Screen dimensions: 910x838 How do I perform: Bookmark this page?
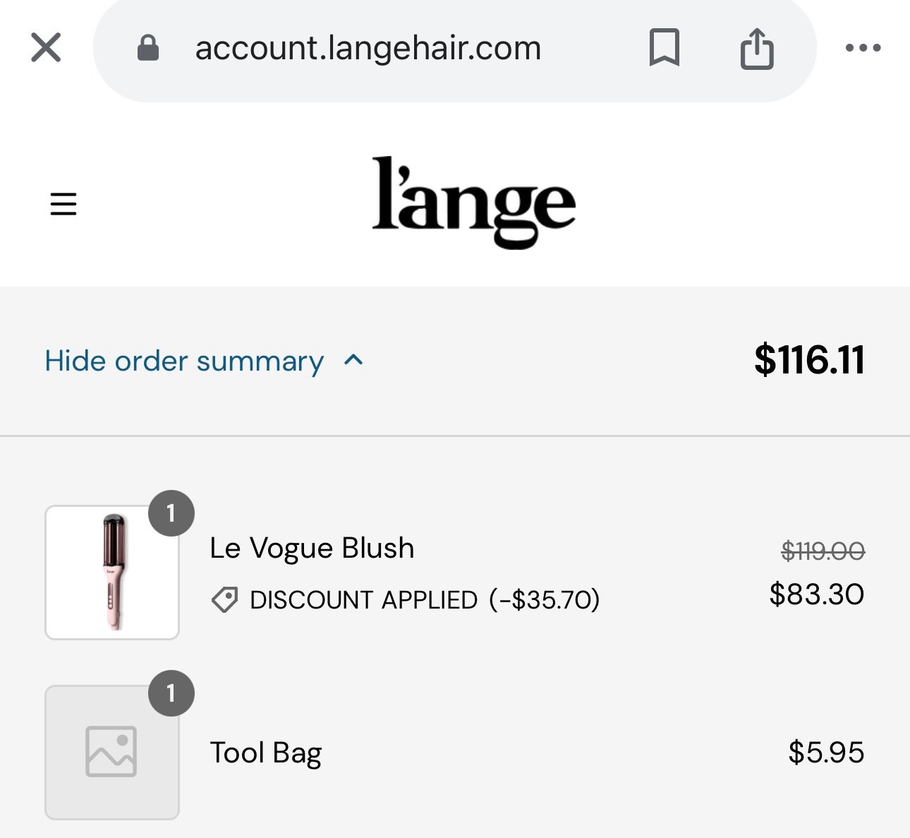(x=664, y=48)
